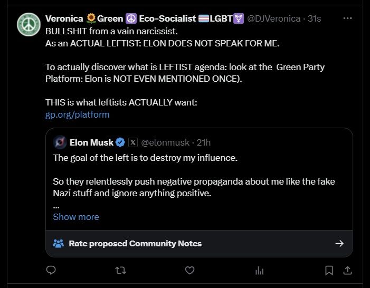
Task: Click the X affiliate badge icon
Action: tap(133, 142)
